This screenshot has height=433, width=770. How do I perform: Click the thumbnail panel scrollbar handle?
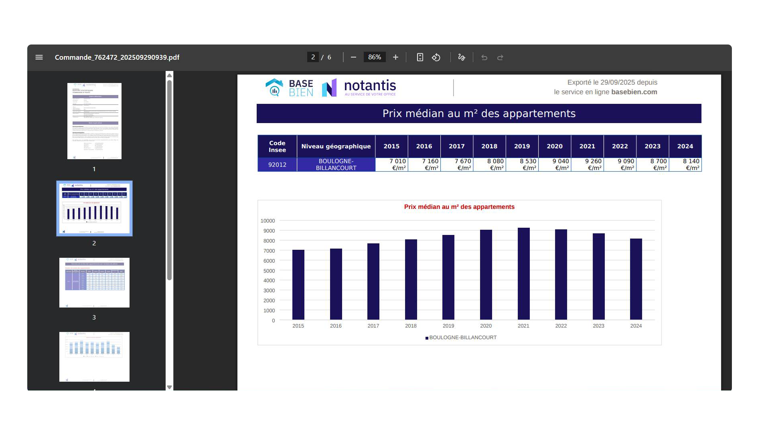coord(169,180)
